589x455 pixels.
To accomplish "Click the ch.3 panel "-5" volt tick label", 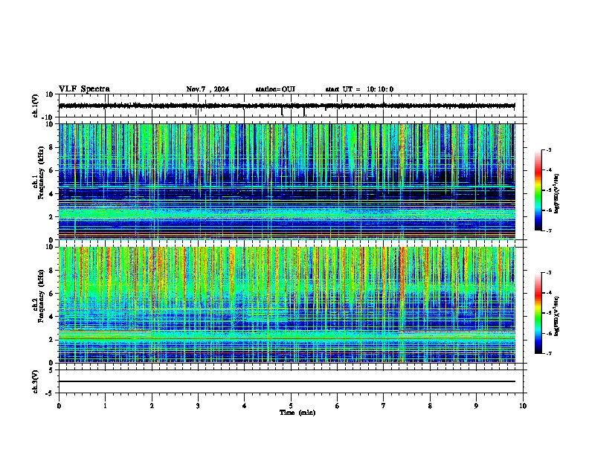I will point(50,393).
